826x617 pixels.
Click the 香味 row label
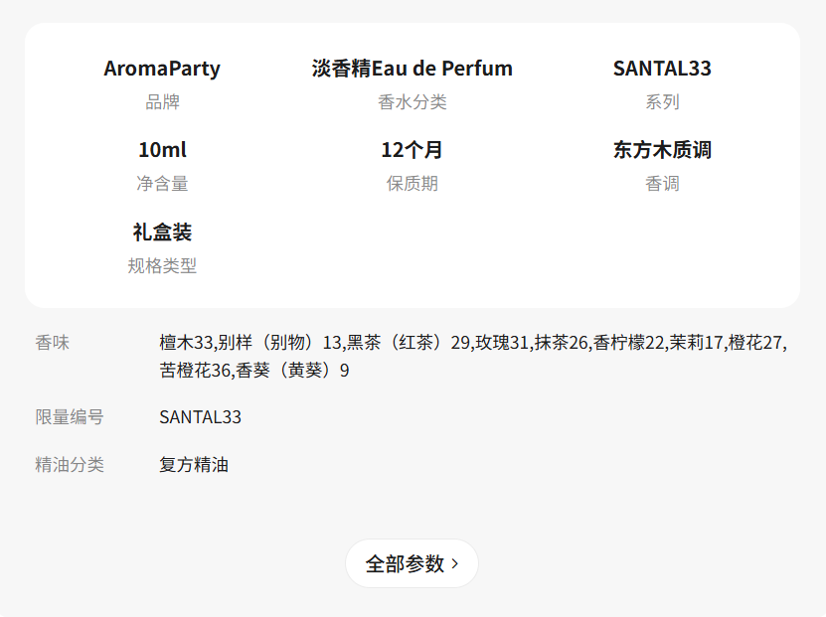tap(53, 343)
